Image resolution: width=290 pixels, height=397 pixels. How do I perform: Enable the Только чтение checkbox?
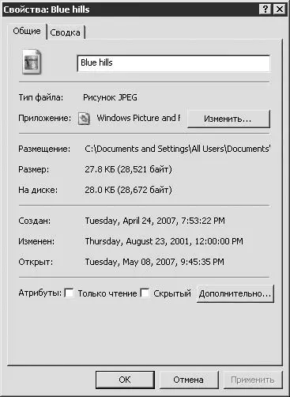[70, 293]
